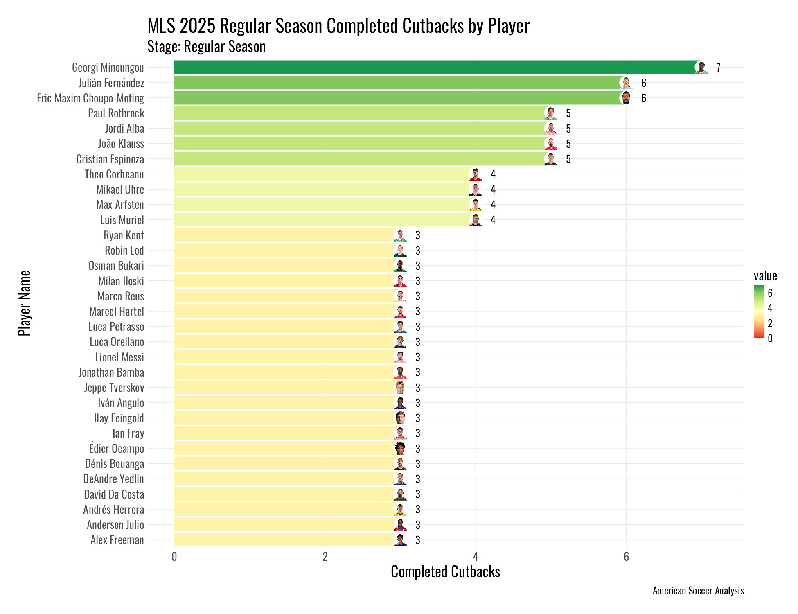This screenshot has width=798, height=614.
Task: Select the Completed Cutbacks axis title
Action: tap(445, 572)
